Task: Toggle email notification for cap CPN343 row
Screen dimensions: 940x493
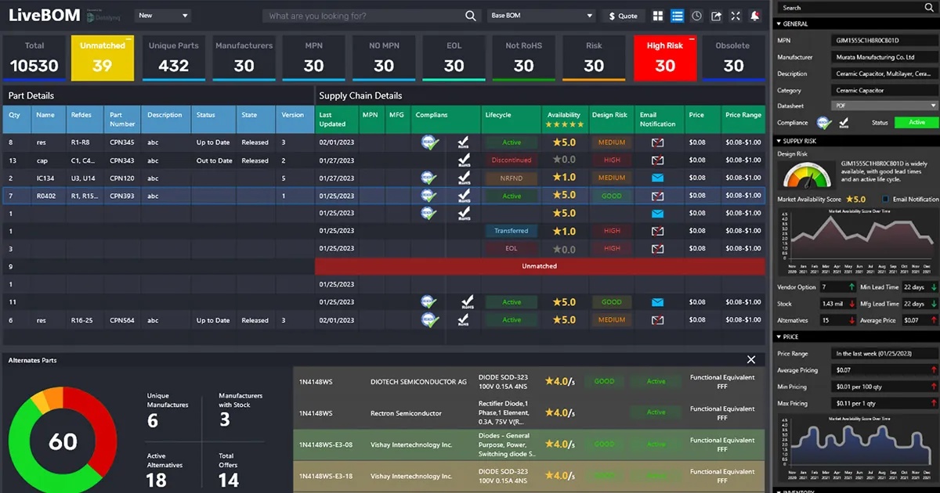Action: 658,160
